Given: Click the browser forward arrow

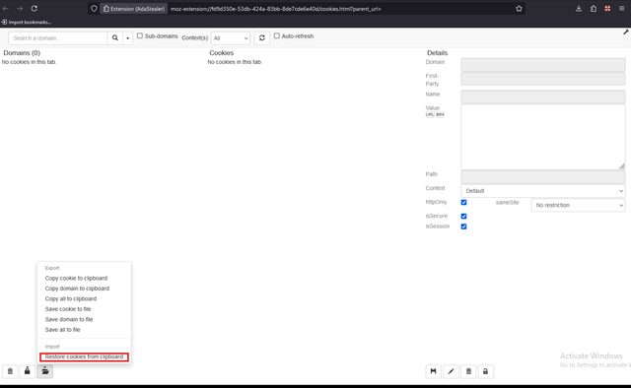Looking at the screenshot, I should pyautogui.click(x=20, y=9).
